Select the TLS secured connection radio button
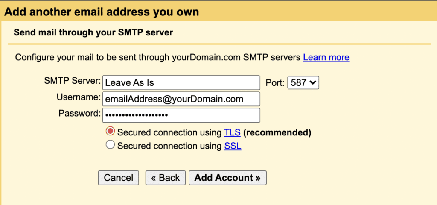The width and height of the screenshot is (437, 205). coord(110,132)
